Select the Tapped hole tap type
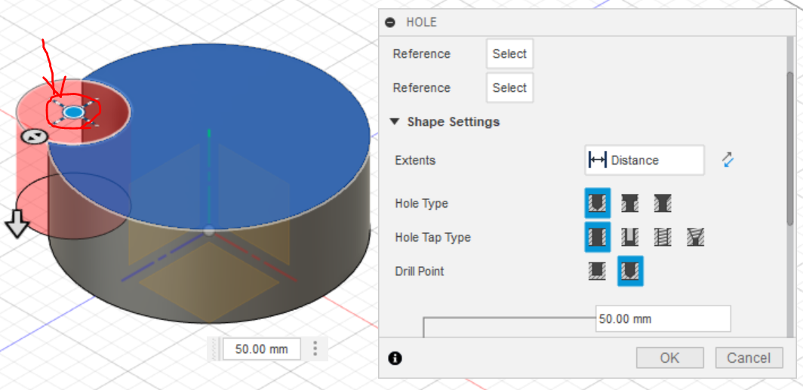Image resolution: width=803 pixels, height=390 pixels. (662, 237)
